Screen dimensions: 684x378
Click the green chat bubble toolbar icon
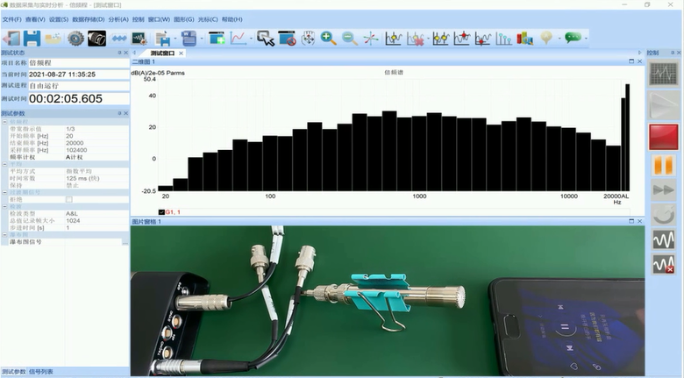tap(573, 38)
